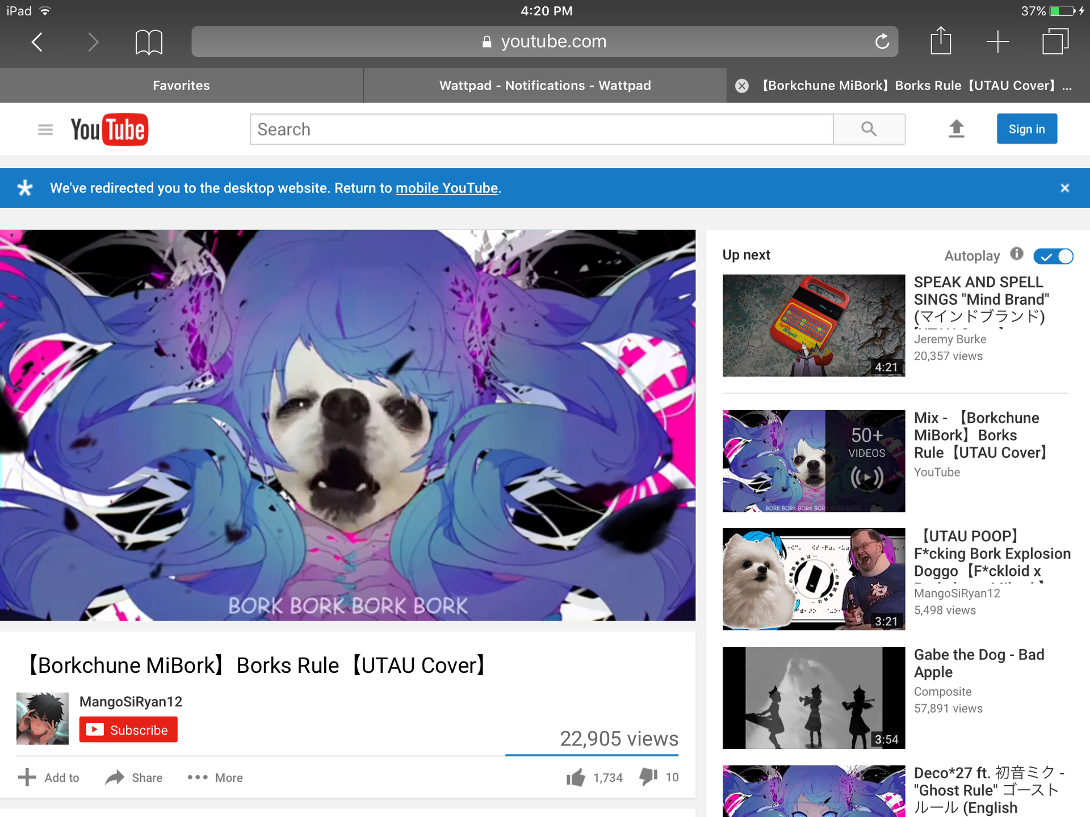
Task: Tap the Wi-Fi status icon
Action: [45, 11]
